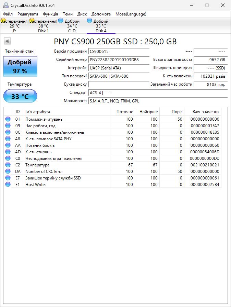Open the Теми menu
231x307 pixels.
pyautogui.click(x=68, y=14)
